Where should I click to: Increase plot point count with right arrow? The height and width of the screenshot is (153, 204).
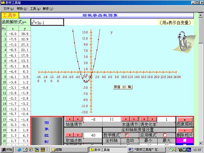pyautogui.click(x=78, y=135)
